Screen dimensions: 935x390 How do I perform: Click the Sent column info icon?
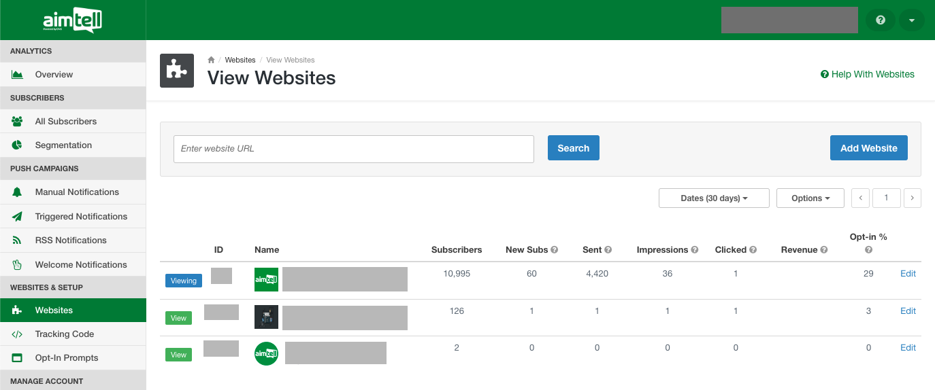[608, 250]
